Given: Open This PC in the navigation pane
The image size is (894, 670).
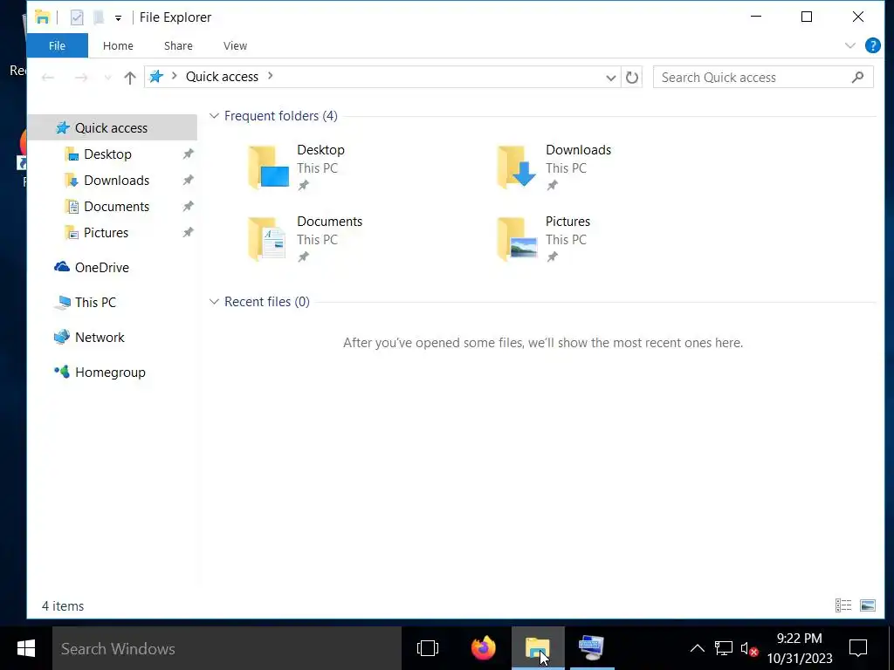Looking at the screenshot, I should pos(86,303).
